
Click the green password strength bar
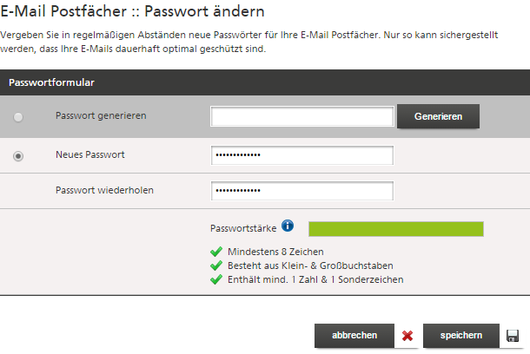[x=395, y=229]
